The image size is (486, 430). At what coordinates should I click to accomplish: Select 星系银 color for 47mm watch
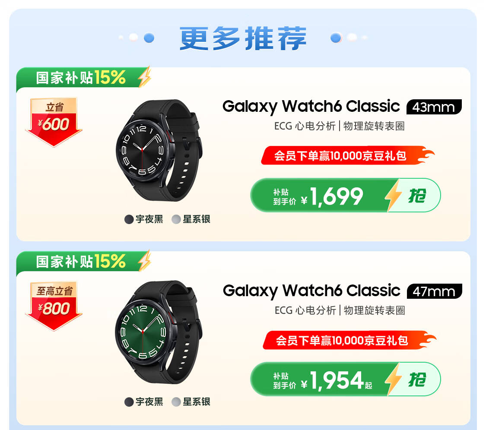pos(191,402)
